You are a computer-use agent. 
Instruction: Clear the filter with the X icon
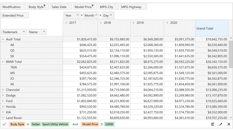point(229,124)
